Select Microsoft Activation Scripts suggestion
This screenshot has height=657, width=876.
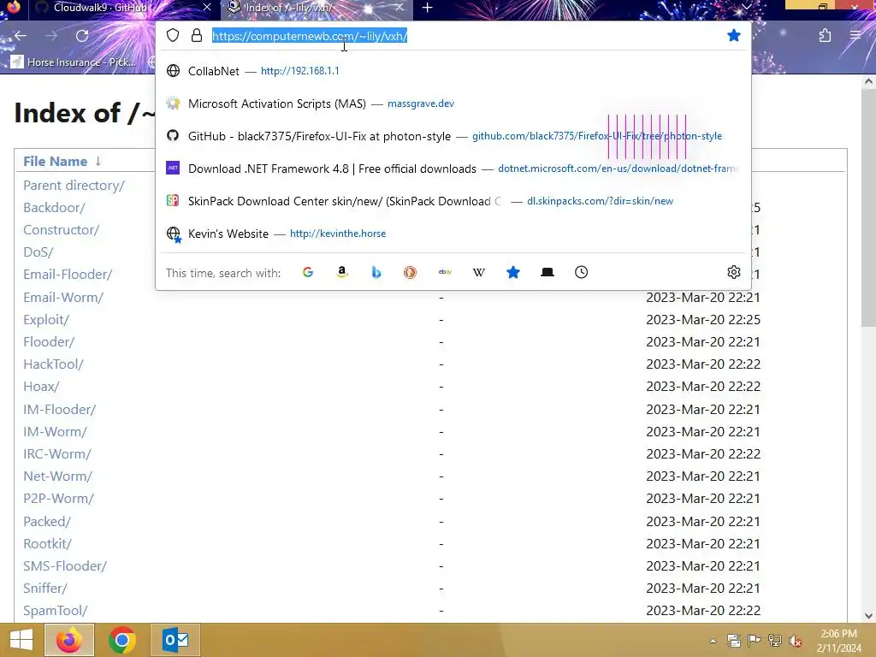click(453, 104)
